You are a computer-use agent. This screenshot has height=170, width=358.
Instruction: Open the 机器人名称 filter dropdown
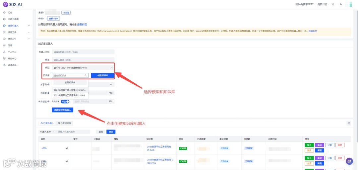coord(47,132)
